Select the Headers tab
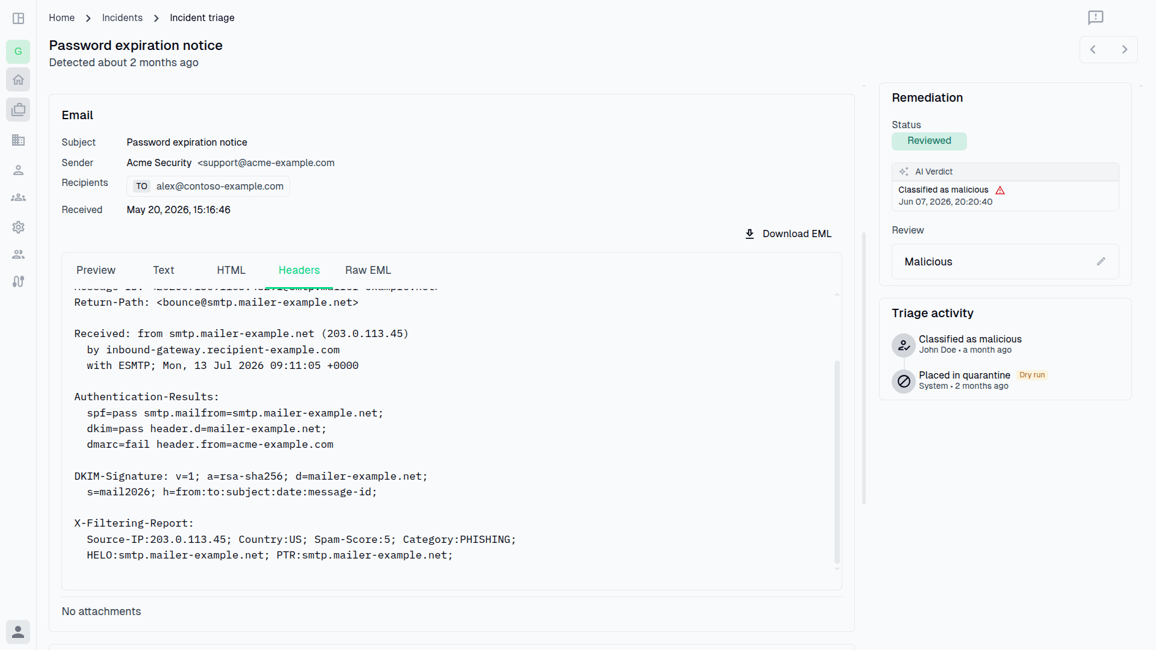 (299, 270)
